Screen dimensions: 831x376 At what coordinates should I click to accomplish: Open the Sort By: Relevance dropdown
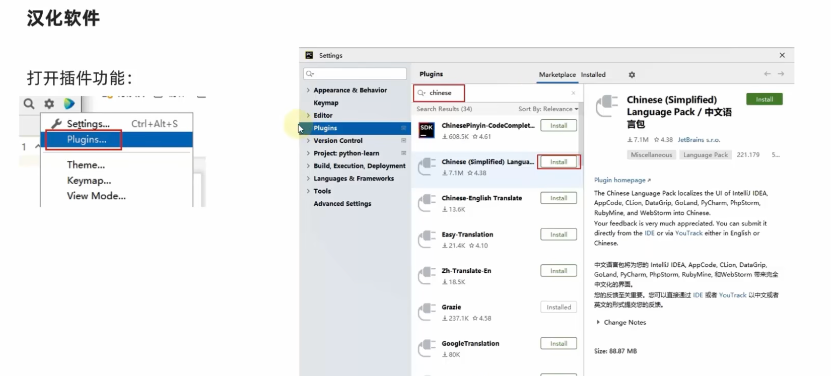click(x=548, y=109)
